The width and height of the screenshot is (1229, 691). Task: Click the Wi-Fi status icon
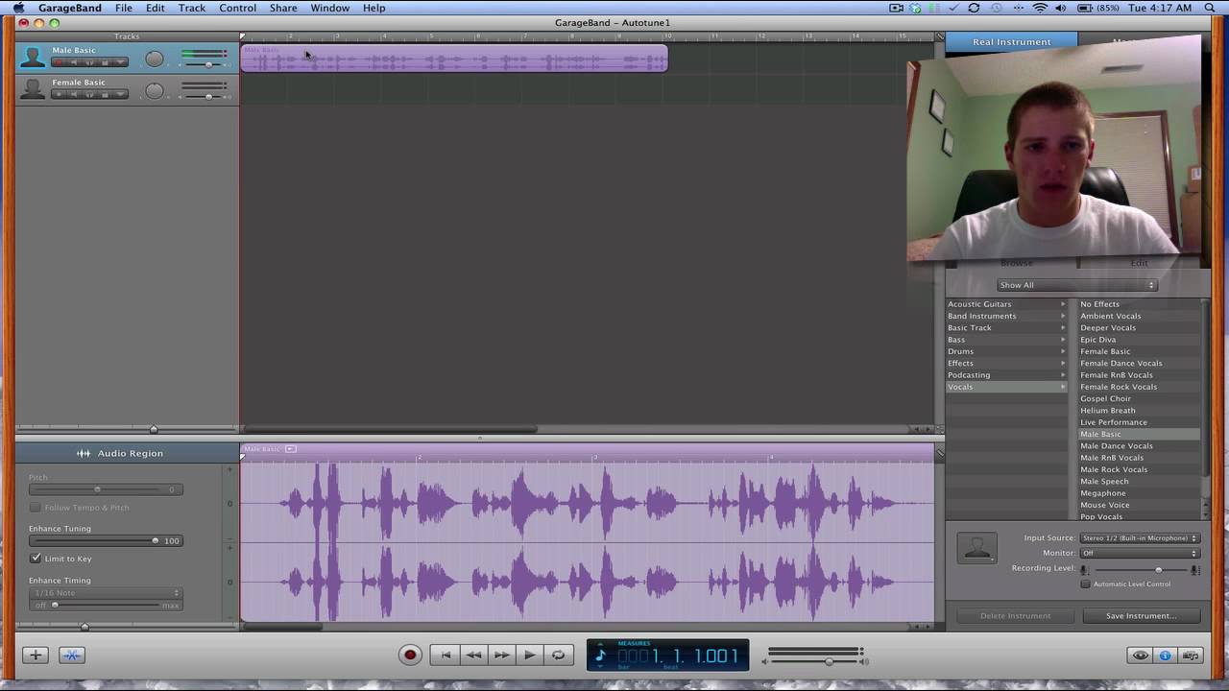[x=1040, y=8]
